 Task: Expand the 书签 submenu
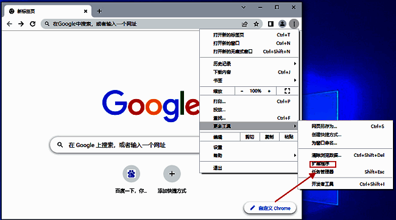point(249,80)
